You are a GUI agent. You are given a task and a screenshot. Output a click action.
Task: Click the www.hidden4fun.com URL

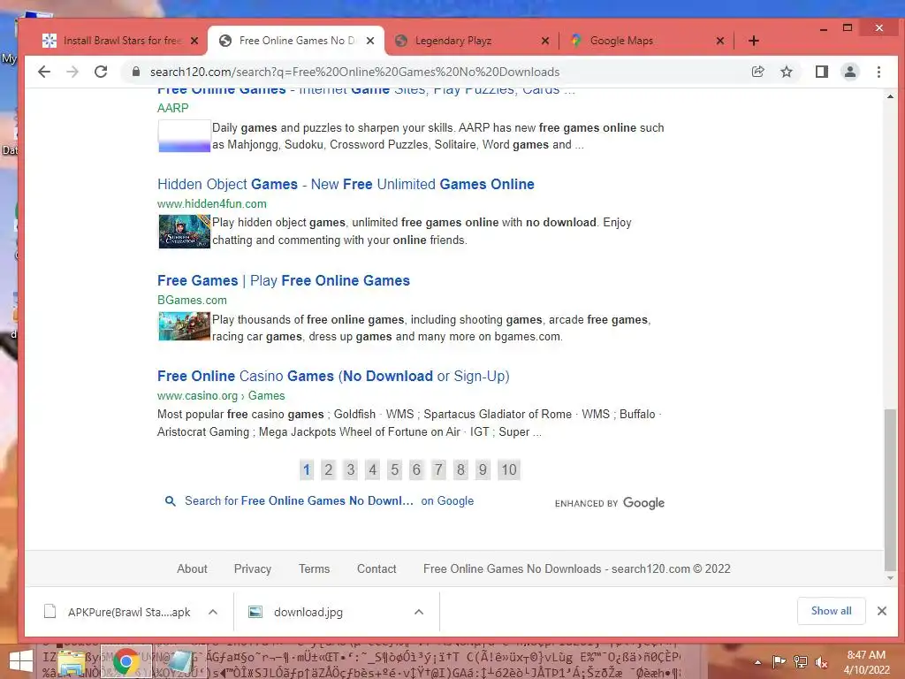[x=212, y=204]
